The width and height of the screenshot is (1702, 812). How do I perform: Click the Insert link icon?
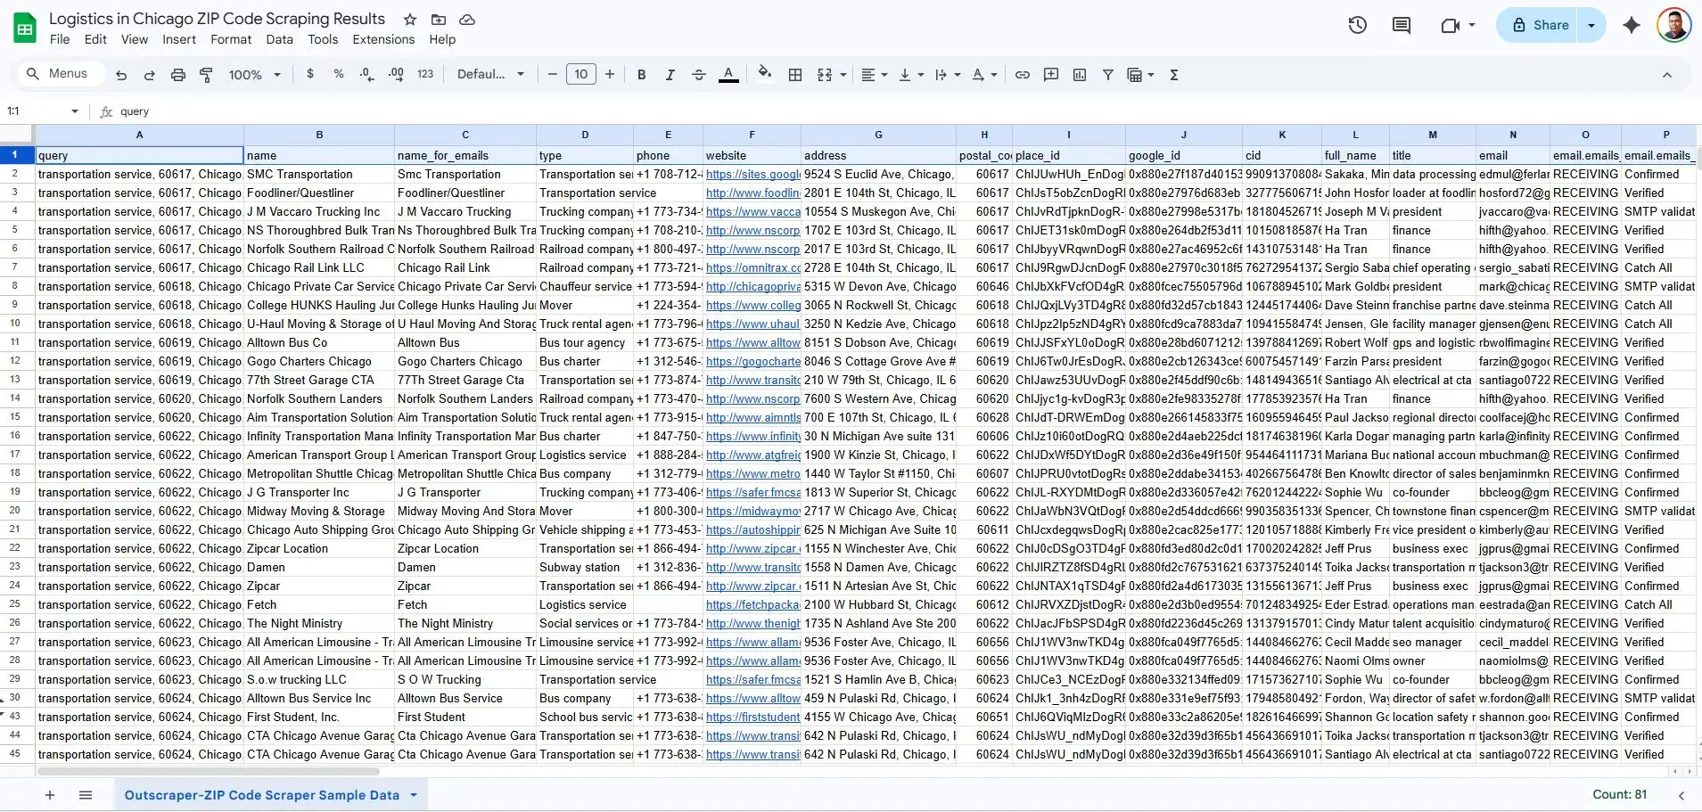(x=1023, y=75)
